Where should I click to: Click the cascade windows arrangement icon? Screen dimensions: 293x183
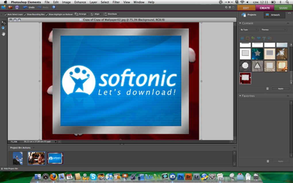point(226,7)
